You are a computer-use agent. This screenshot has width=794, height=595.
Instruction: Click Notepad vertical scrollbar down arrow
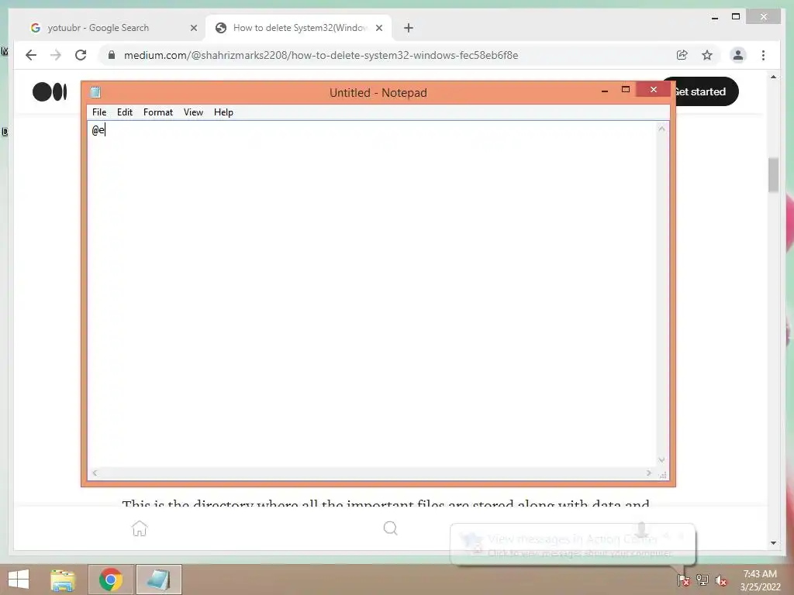pyautogui.click(x=661, y=460)
